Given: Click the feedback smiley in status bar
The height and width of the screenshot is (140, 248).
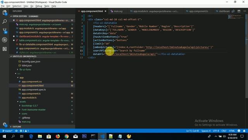Looking at the screenshot, I should tap(239, 131).
